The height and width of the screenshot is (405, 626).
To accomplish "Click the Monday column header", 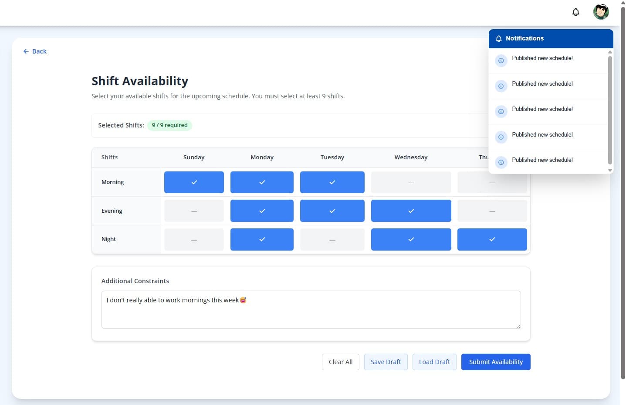I will [262, 157].
